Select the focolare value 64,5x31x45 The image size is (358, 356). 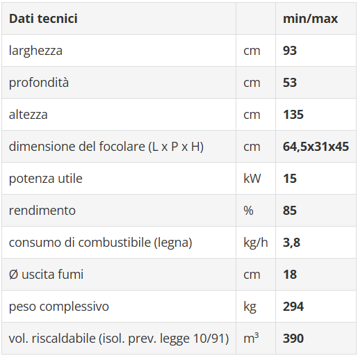316,147
